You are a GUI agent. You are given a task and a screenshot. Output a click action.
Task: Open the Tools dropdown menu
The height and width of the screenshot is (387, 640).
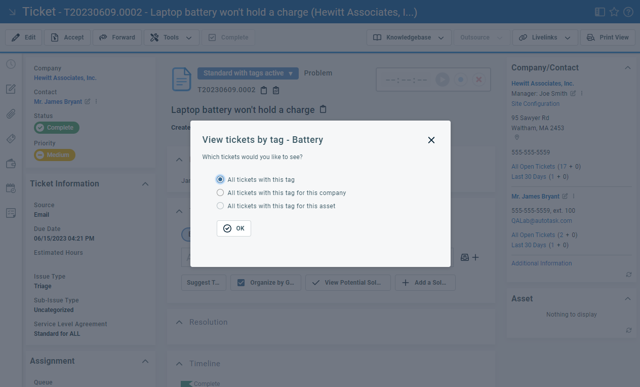click(x=171, y=37)
